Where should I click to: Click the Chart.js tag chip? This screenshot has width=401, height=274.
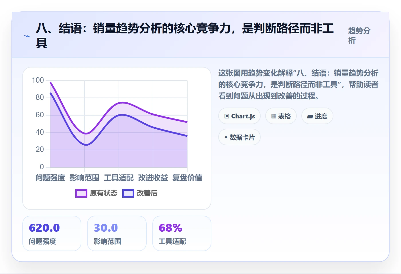(239, 116)
